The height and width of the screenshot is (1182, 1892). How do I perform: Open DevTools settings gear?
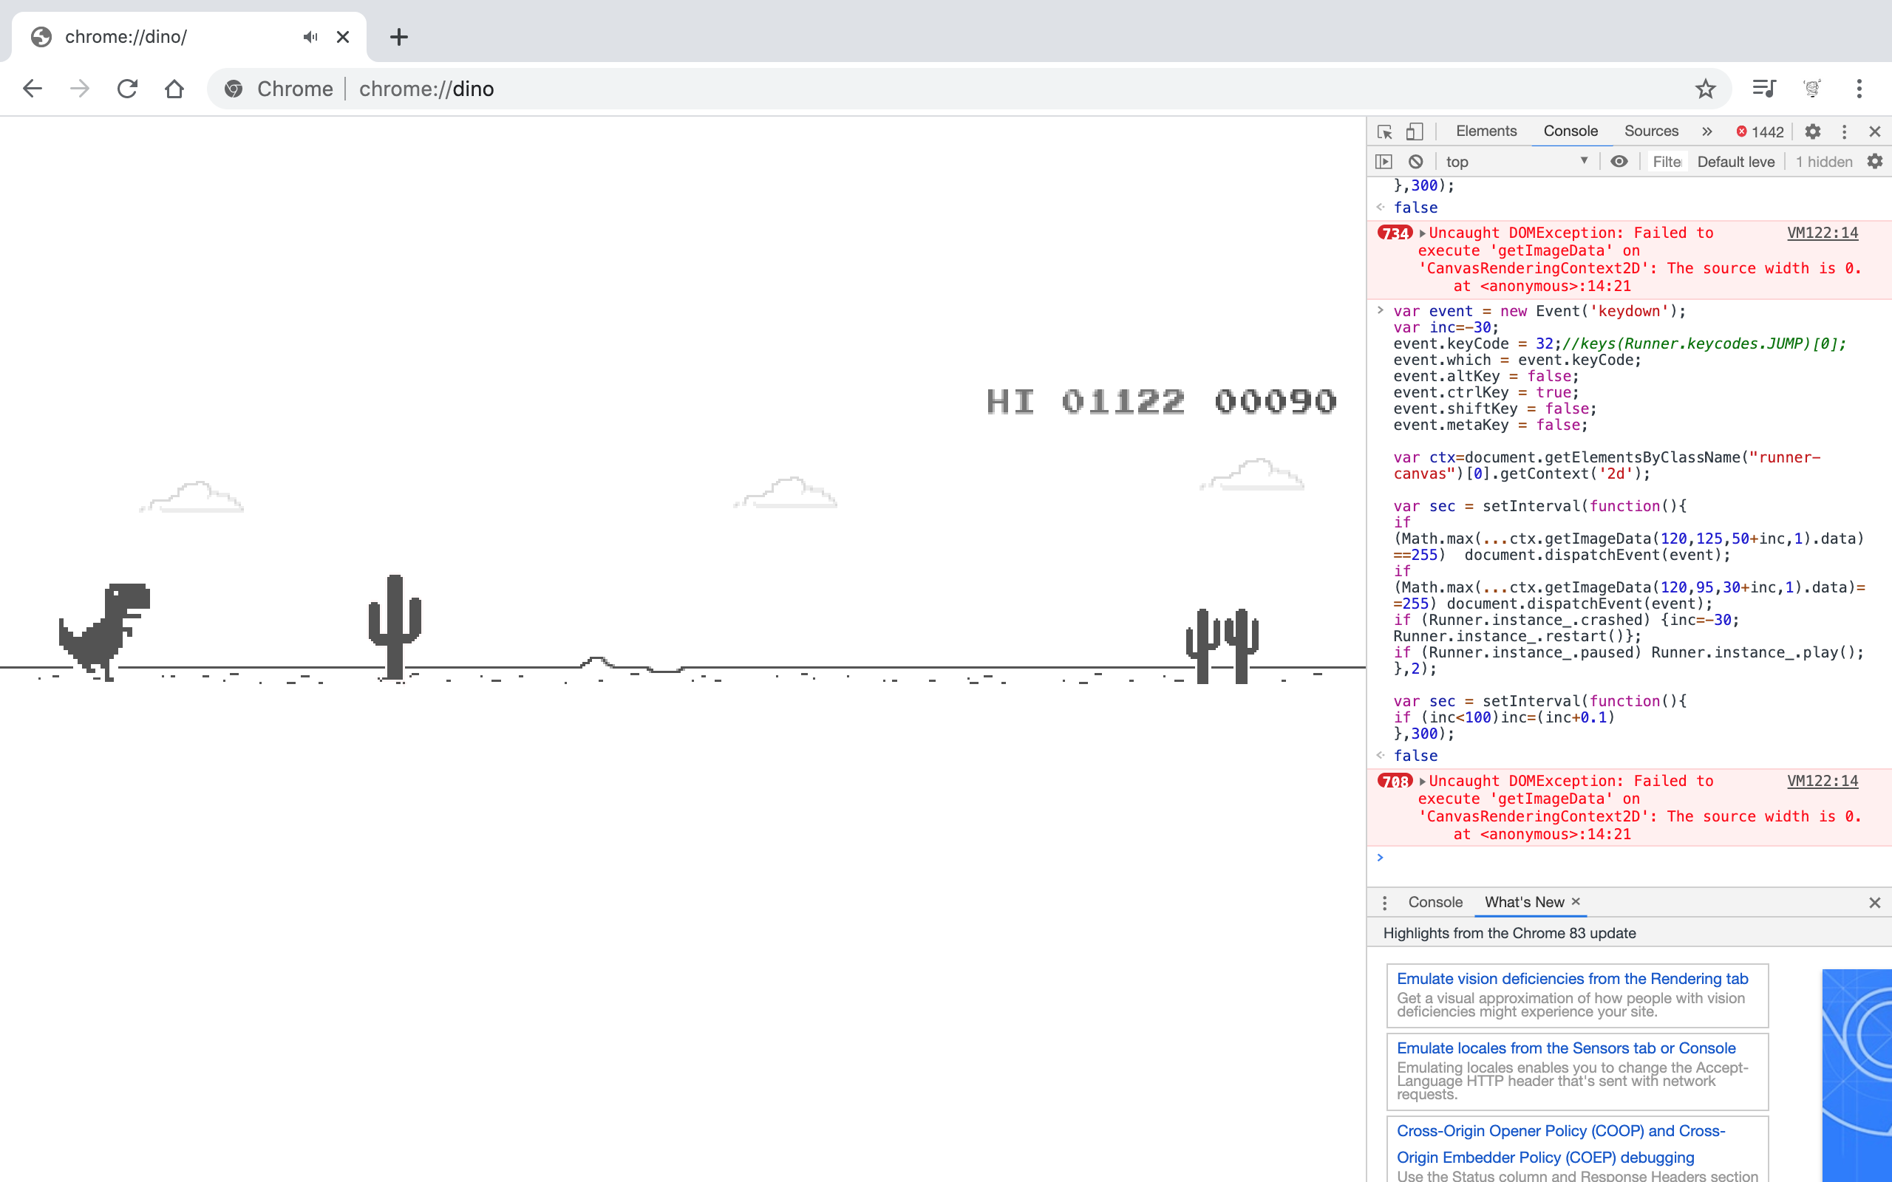point(1812,131)
